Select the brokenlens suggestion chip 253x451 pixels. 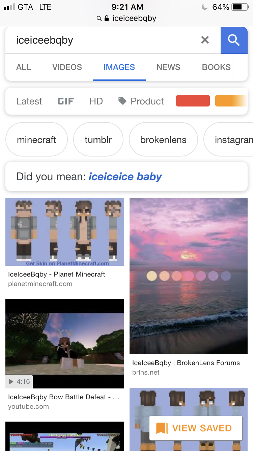pyautogui.click(x=163, y=140)
